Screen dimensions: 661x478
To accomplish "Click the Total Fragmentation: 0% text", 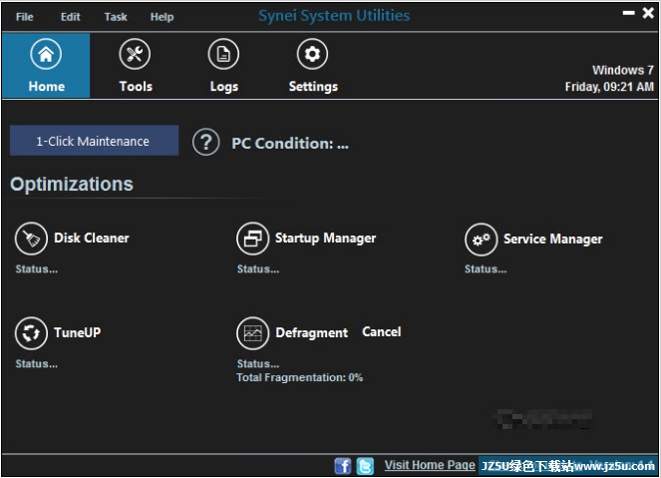I will tap(299, 377).
